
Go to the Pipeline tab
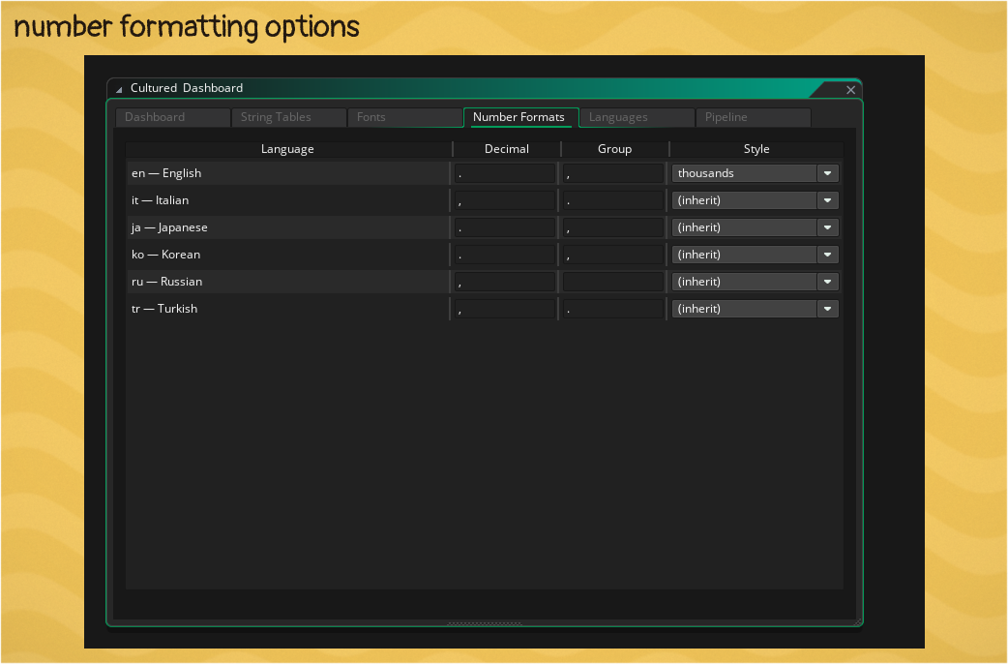click(754, 117)
